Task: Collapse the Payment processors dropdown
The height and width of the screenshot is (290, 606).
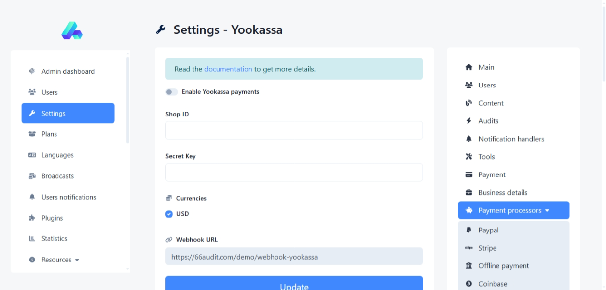Action: pyautogui.click(x=513, y=210)
